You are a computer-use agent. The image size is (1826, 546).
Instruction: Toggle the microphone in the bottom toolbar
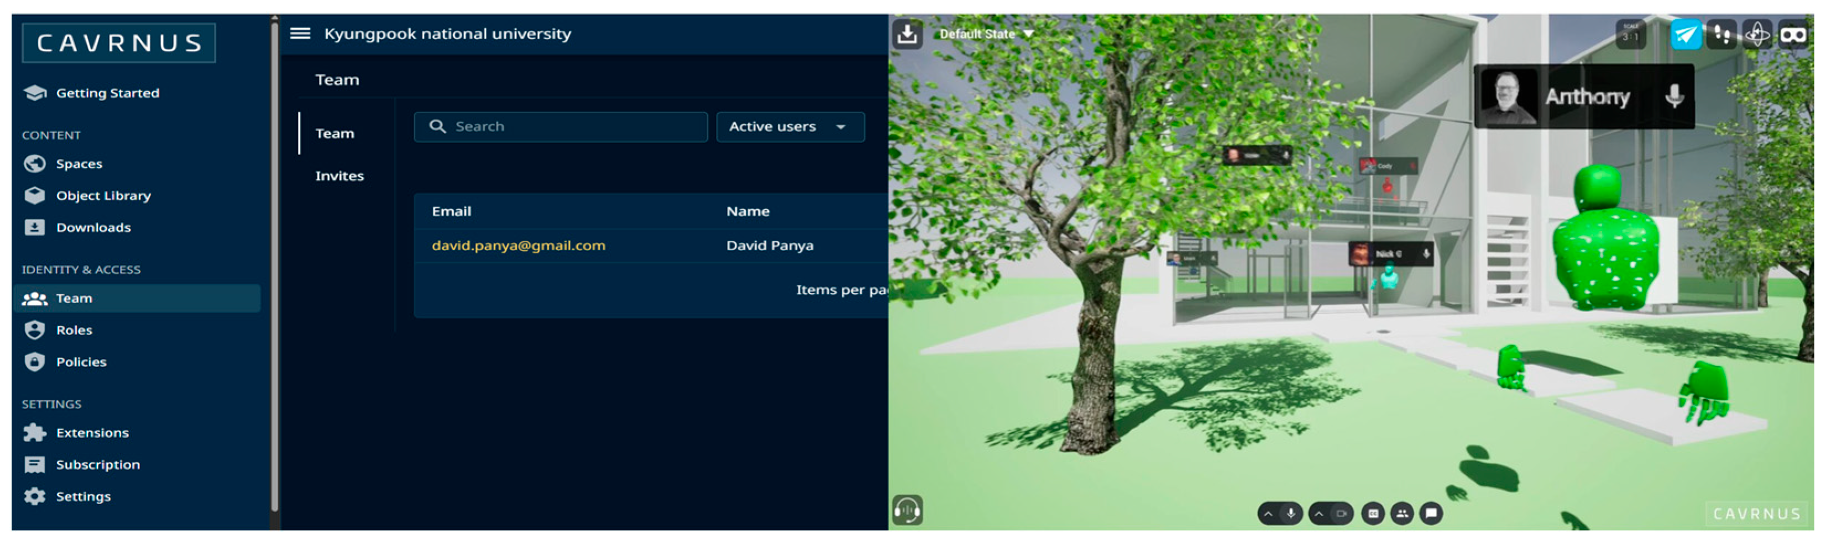(x=1291, y=513)
